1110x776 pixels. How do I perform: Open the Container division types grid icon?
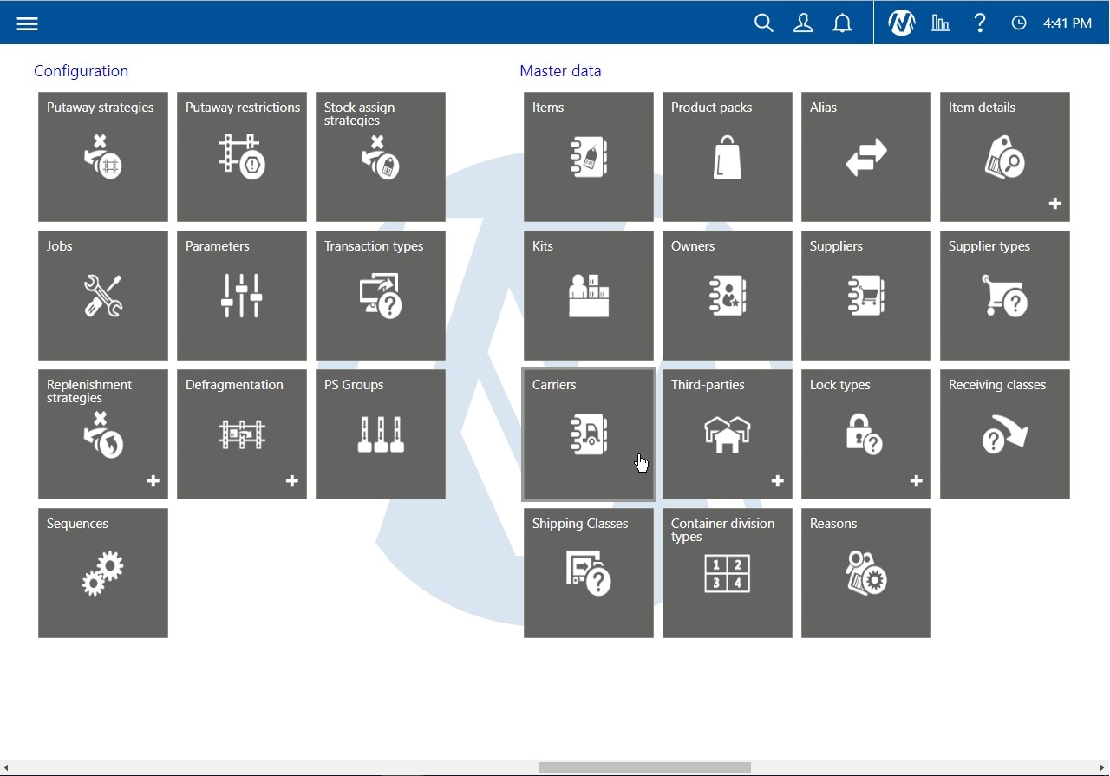pyautogui.click(x=727, y=574)
